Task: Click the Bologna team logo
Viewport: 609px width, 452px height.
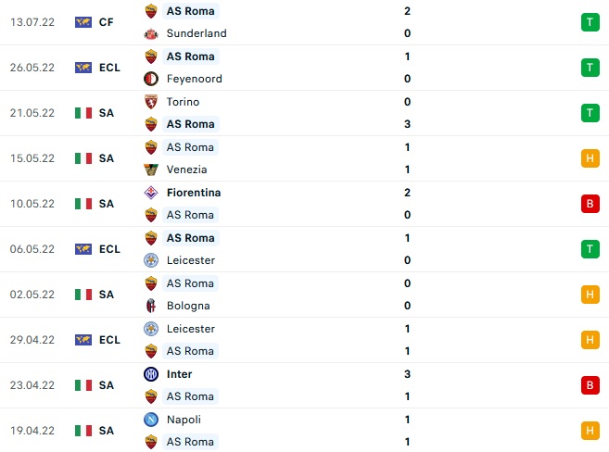Action: (152, 306)
